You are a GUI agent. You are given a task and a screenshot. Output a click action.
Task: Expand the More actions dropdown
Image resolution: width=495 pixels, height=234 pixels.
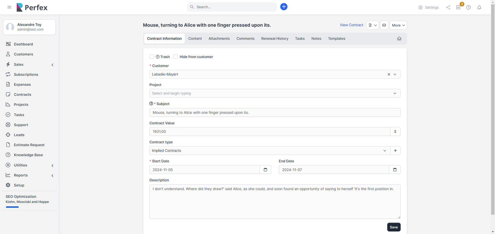click(x=398, y=25)
